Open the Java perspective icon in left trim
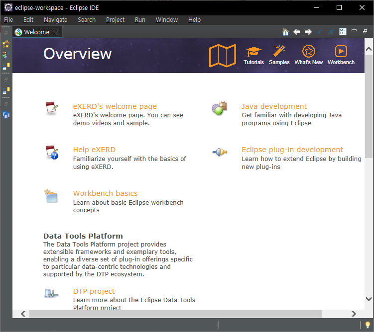 coord(6,55)
